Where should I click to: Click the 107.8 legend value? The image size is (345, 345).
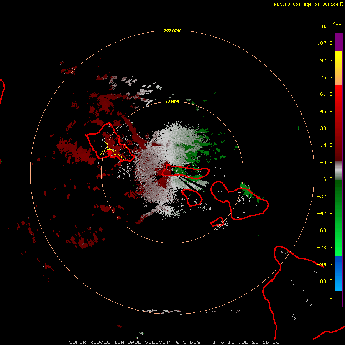pos(325,43)
